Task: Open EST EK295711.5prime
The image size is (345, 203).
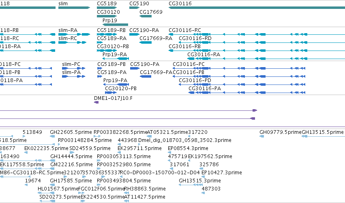Action: coord(139,148)
